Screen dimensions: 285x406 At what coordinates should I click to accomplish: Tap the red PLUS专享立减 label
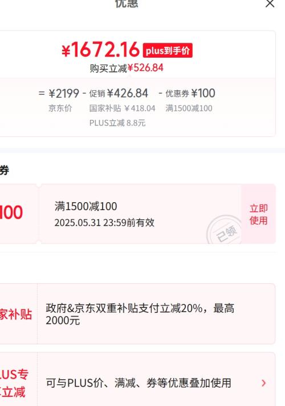[x=14, y=383]
